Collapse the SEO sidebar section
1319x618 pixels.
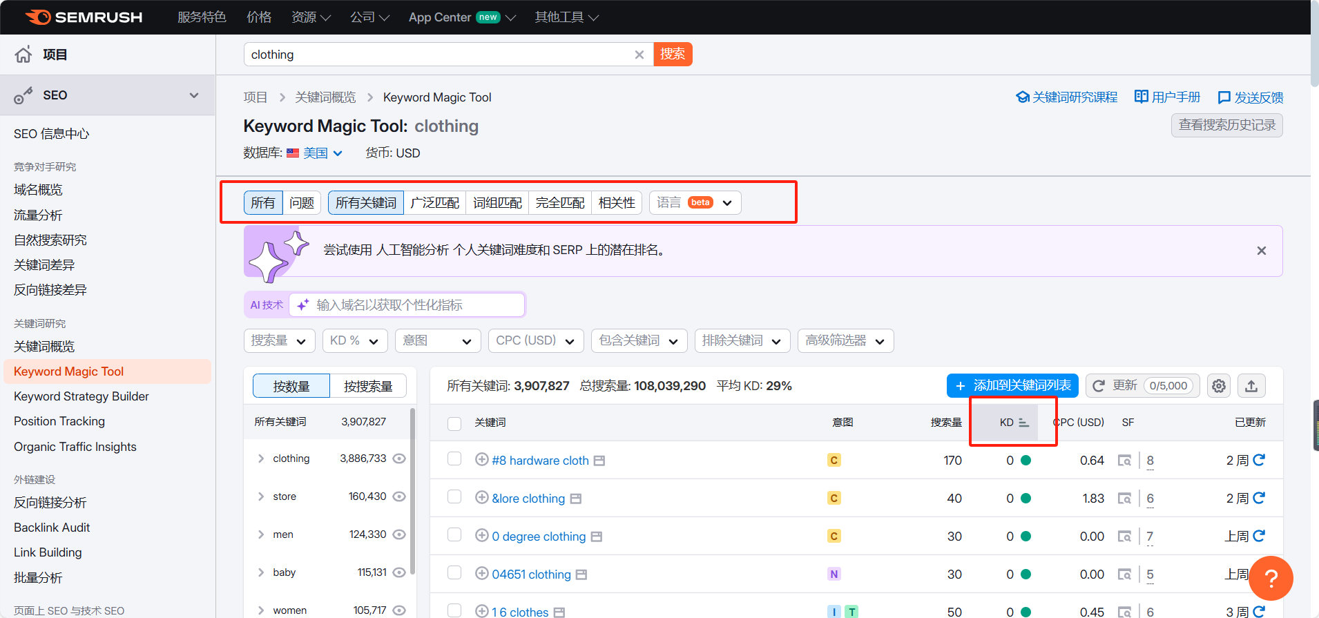pos(194,95)
